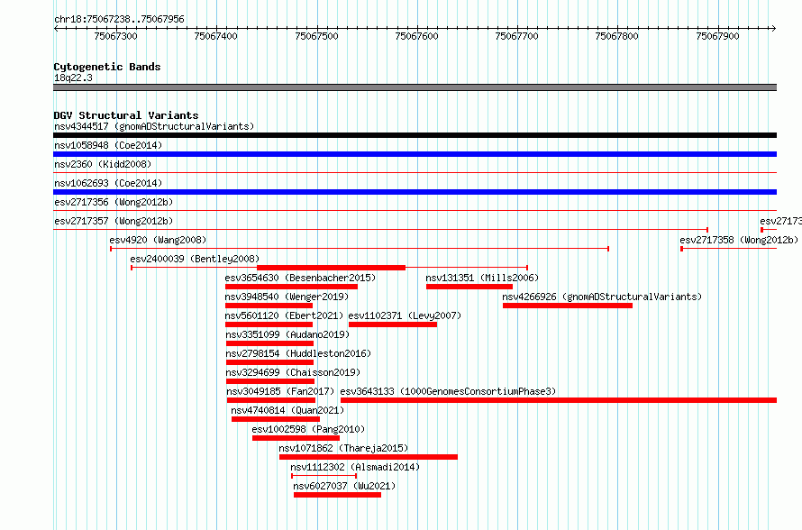Image resolution: width=802 pixels, height=530 pixels.
Task: Select esv1102371 (Levy2007) label
Action: pyautogui.click(x=405, y=315)
